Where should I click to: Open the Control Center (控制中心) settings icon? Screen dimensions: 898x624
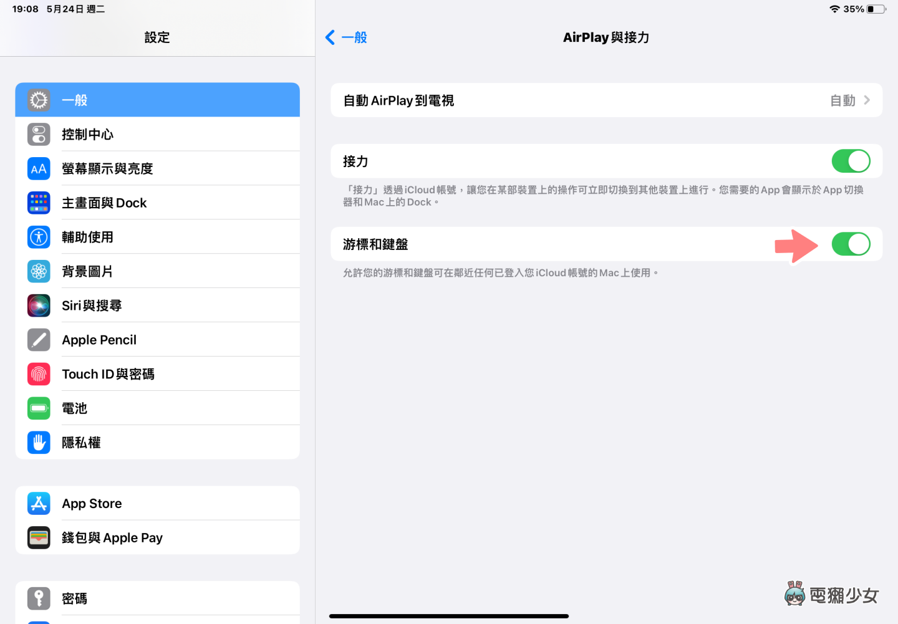(x=39, y=134)
